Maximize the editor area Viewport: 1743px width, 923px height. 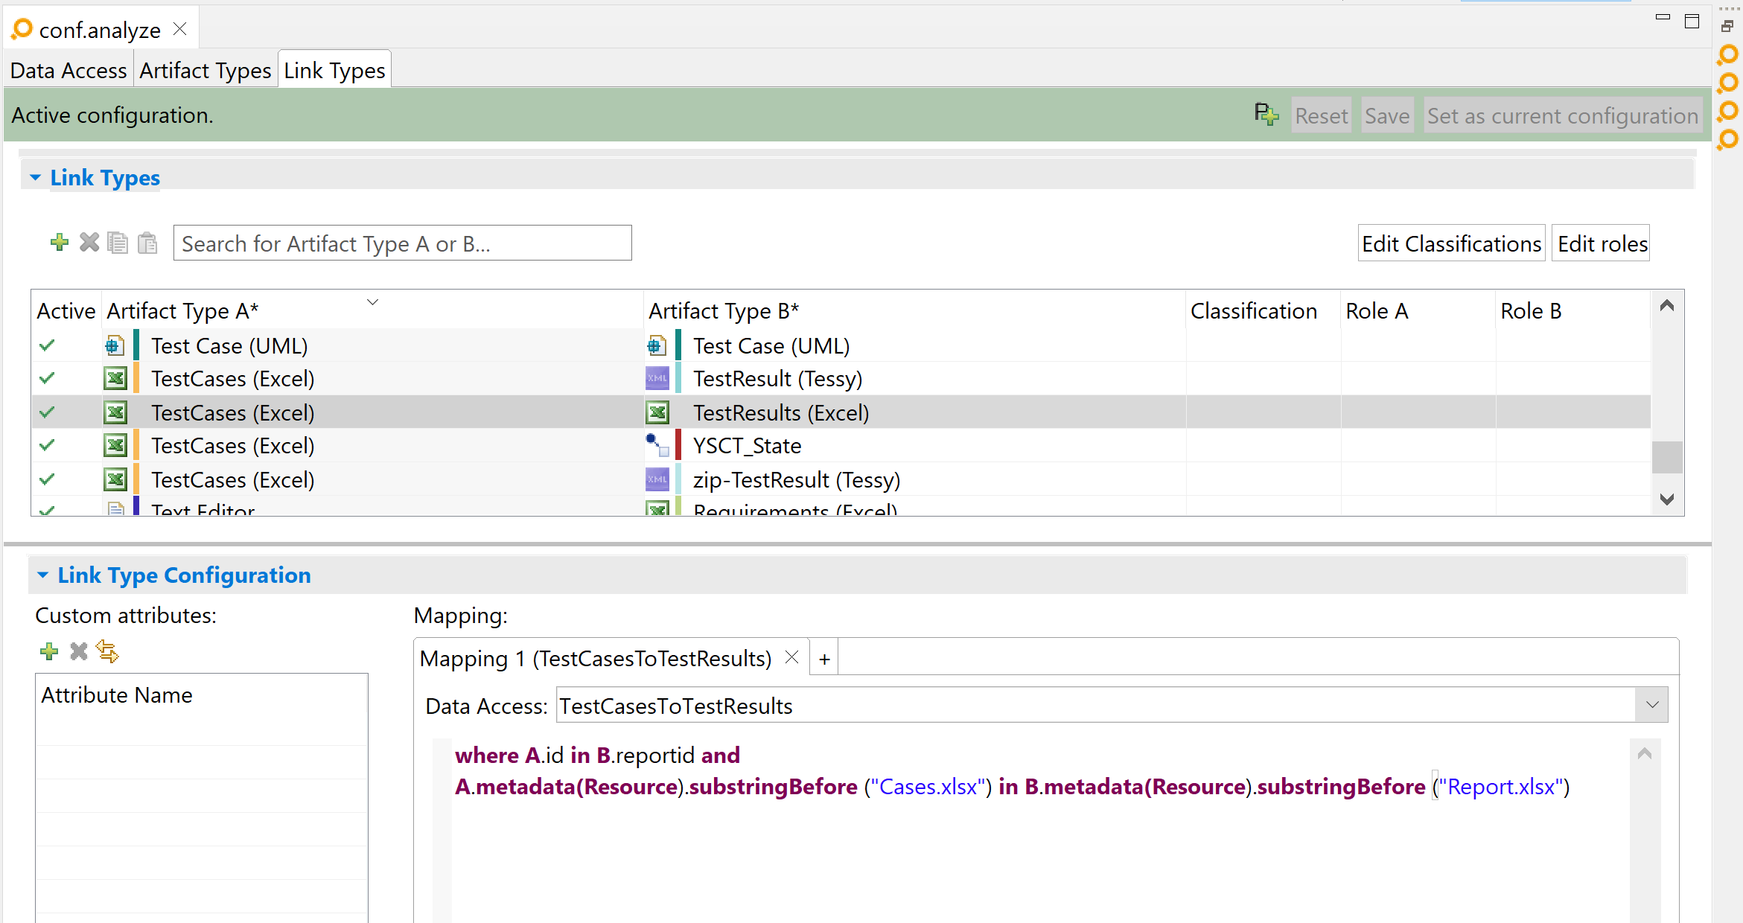pos(1692,21)
